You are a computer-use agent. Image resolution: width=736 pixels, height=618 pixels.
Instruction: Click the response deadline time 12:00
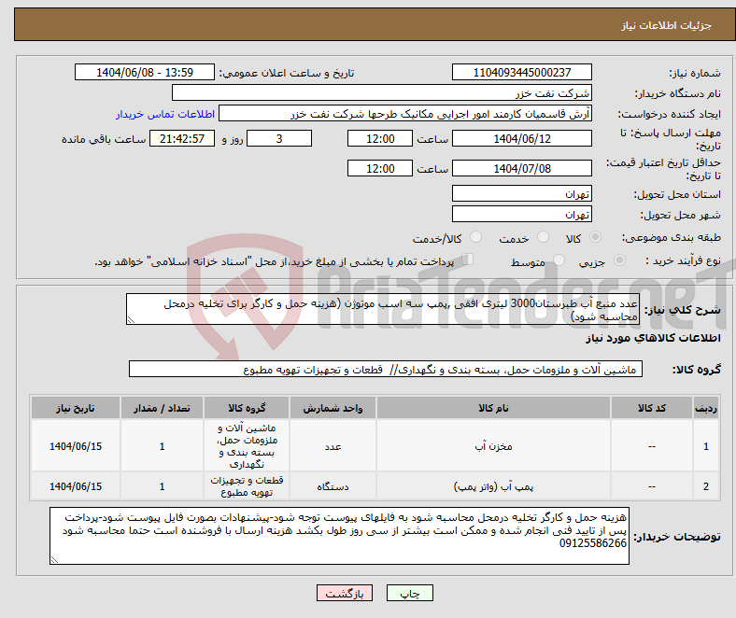(380, 138)
